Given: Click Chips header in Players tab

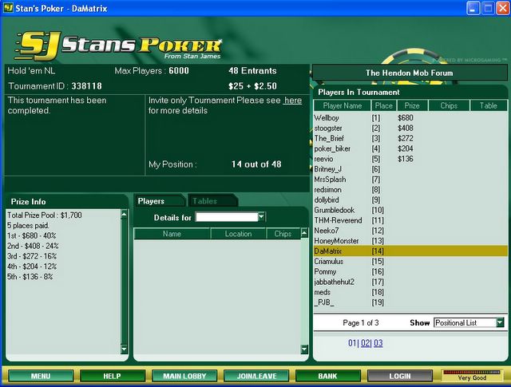Looking at the screenshot, I should (283, 234).
